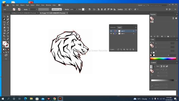Create new layer in Layers panel
This screenshot has height=101, width=179.
[x=130, y=49]
